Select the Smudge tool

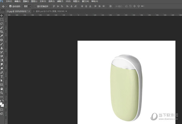[x=2, y=64]
